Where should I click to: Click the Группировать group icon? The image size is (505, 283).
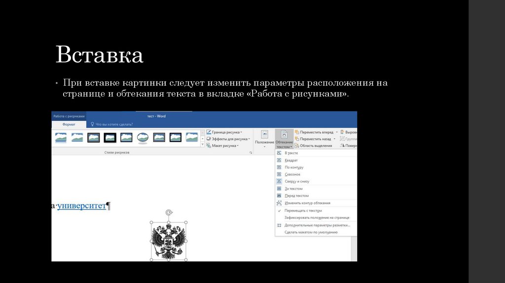coord(342,139)
